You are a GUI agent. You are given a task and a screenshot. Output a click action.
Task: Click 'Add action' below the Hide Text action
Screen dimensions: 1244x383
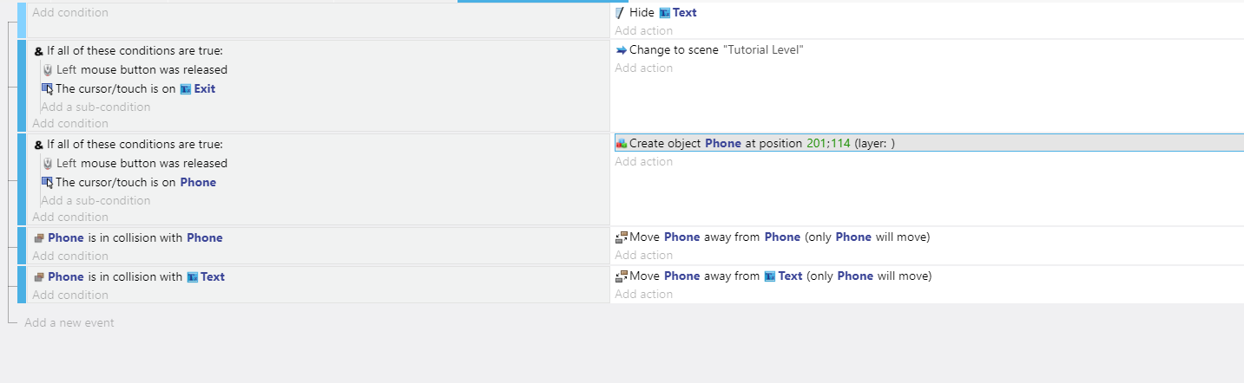[x=644, y=31]
